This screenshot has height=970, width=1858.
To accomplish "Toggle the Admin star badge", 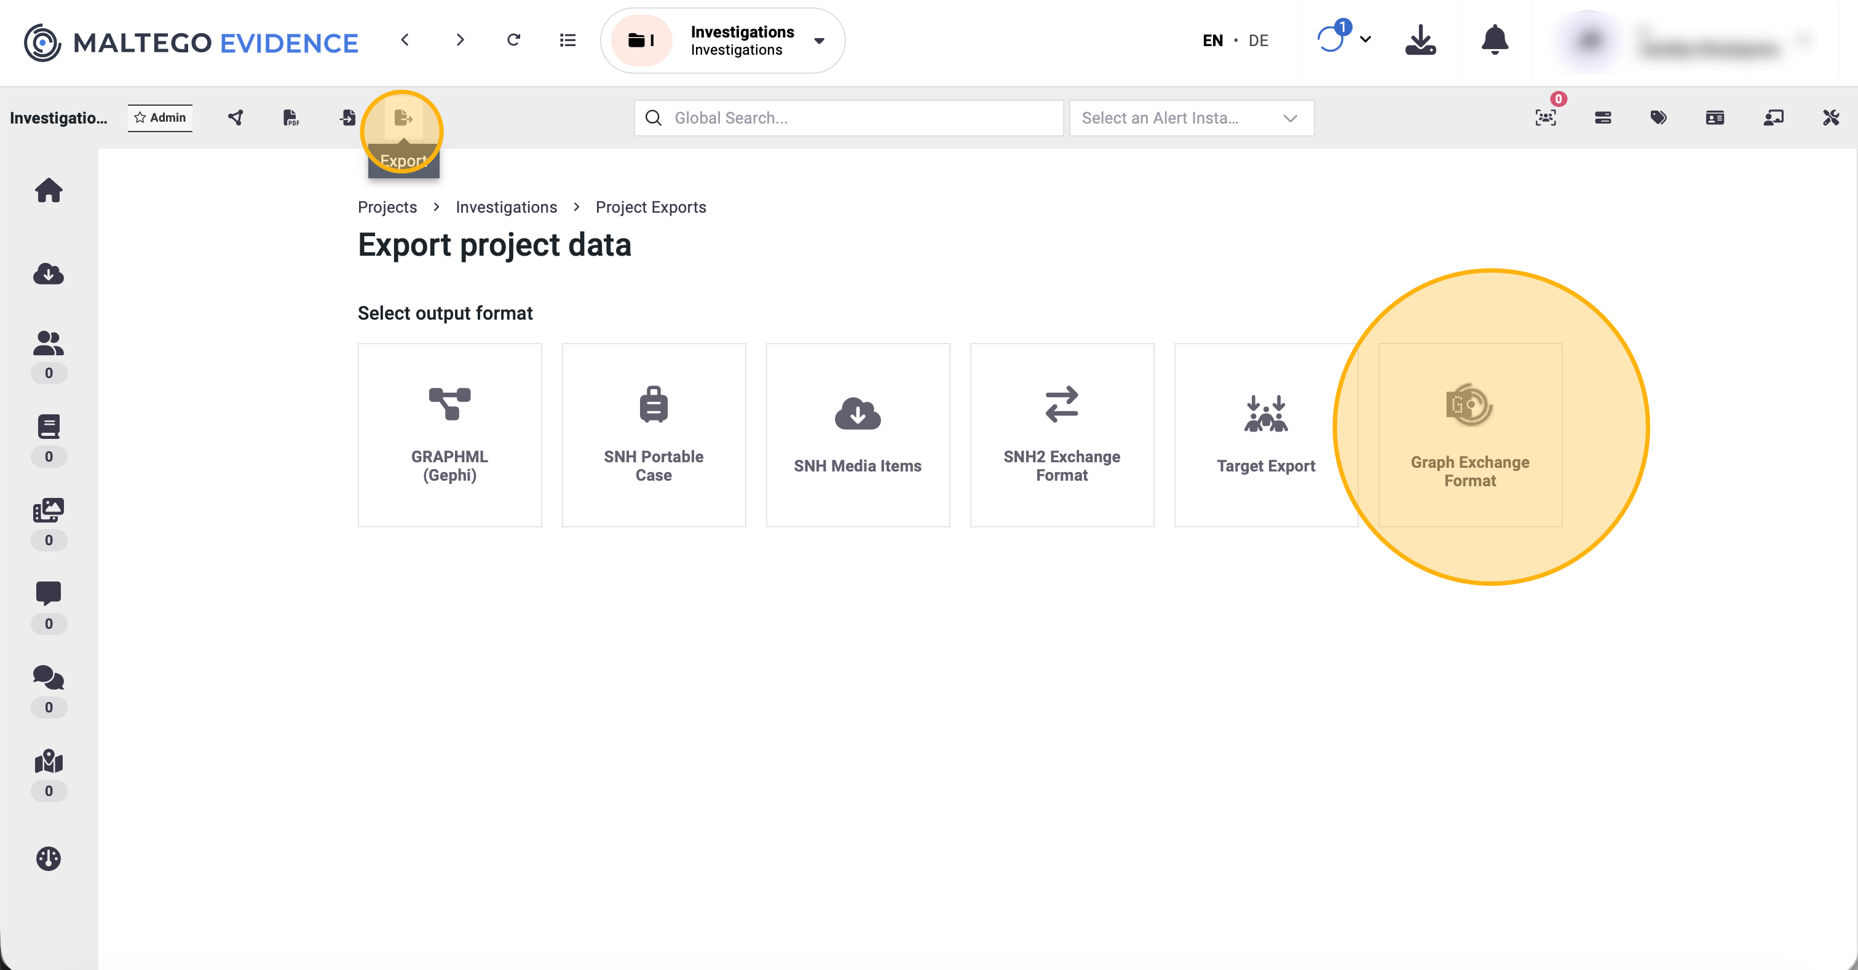I will 160,117.
